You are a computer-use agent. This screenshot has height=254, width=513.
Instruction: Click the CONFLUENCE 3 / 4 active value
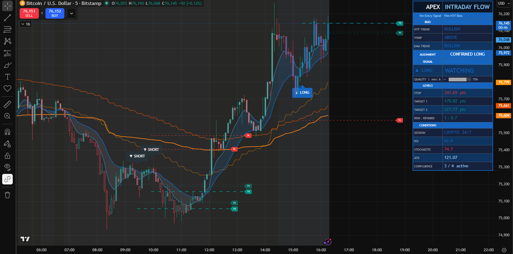tap(456, 166)
